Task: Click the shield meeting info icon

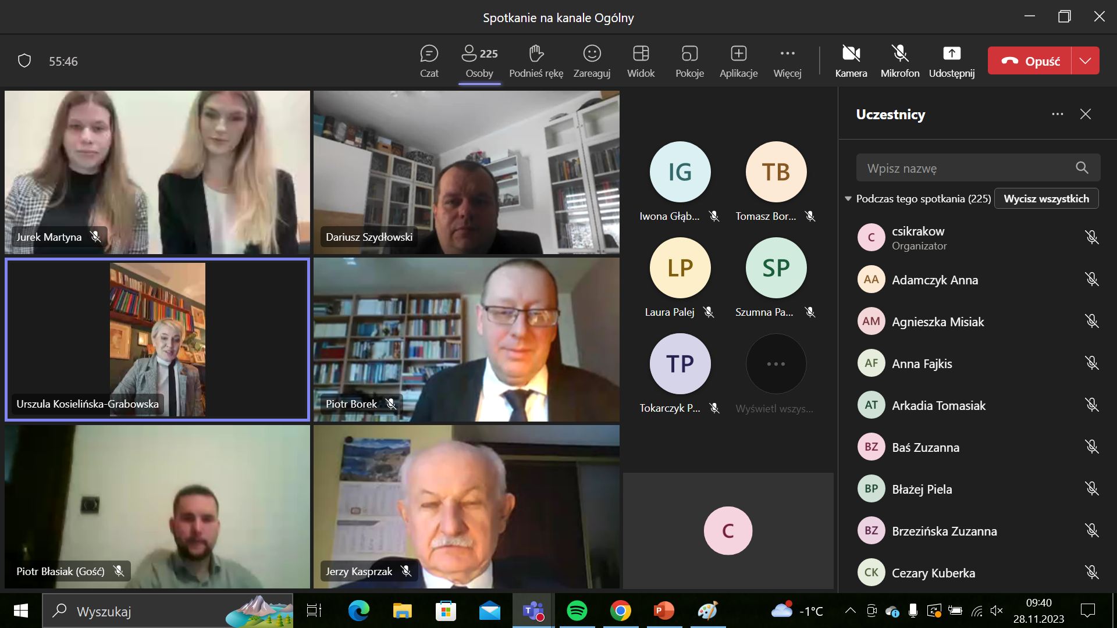Action: pyautogui.click(x=24, y=61)
